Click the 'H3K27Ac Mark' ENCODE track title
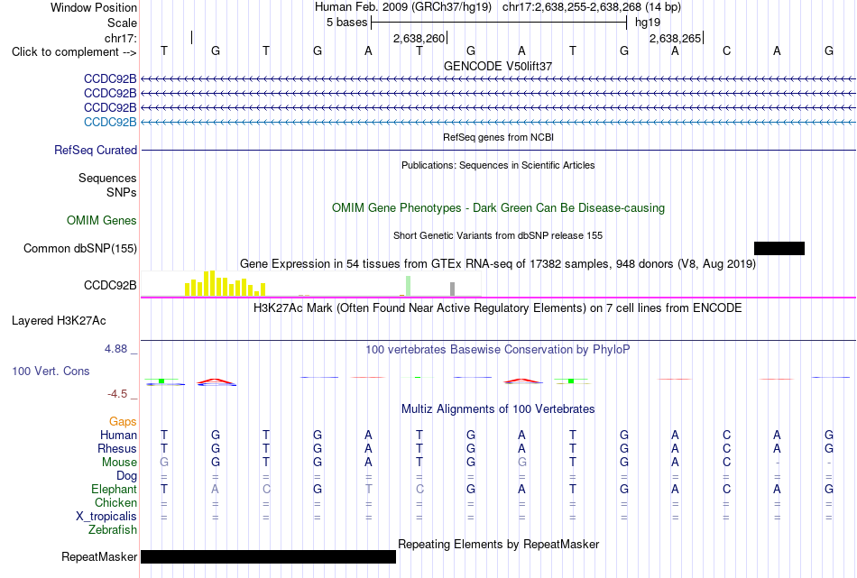Image resolution: width=857 pixels, height=578 pixels. [x=498, y=308]
